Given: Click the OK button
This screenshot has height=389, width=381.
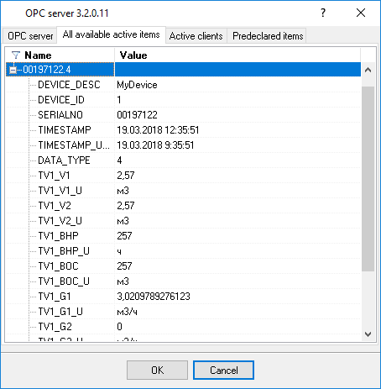Looking at the screenshot, I should pos(157,371).
